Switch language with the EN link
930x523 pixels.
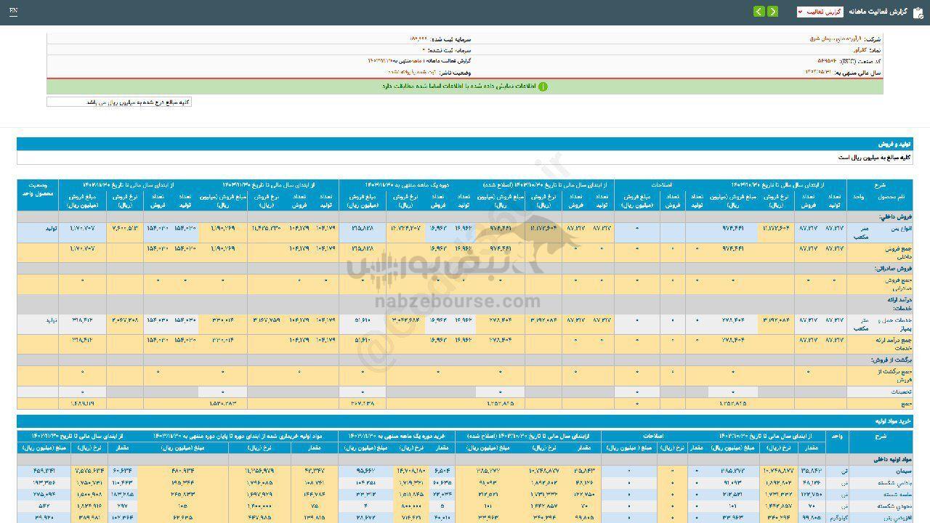pyautogui.click(x=13, y=12)
